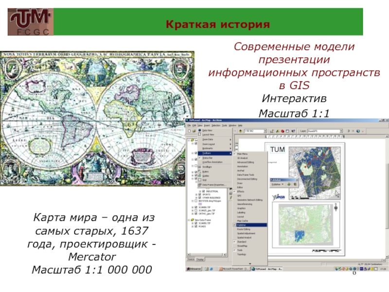389x292 pixels.
Task: Click the map view vertical scrollbar
Action: pyautogui.click(x=387, y=198)
